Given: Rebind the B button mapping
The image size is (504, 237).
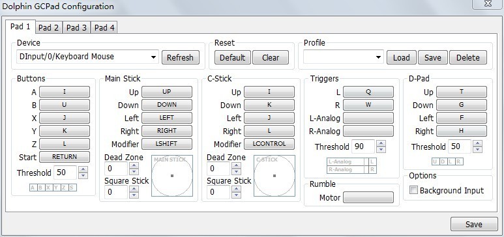Looking at the screenshot, I should point(65,105).
